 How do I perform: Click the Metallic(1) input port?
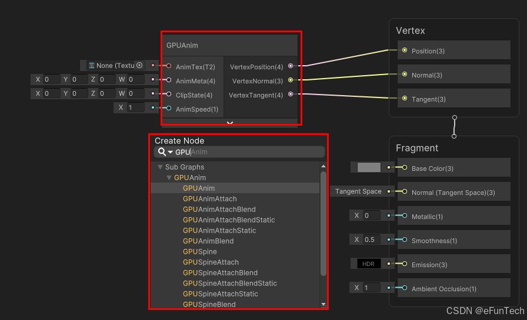click(405, 215)
